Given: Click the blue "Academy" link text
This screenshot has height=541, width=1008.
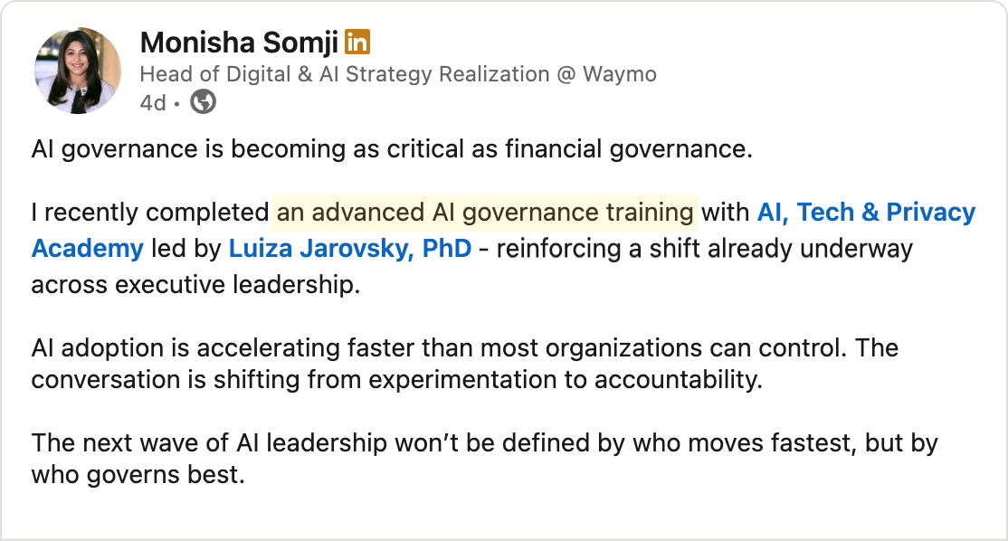Looking at the screenshot, I should pyautogui.click(x=87, y=248).
